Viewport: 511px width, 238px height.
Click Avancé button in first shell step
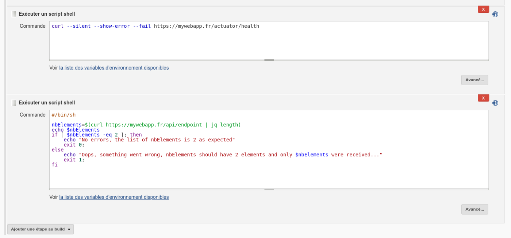pyautogui.click(x=474, y=80)
